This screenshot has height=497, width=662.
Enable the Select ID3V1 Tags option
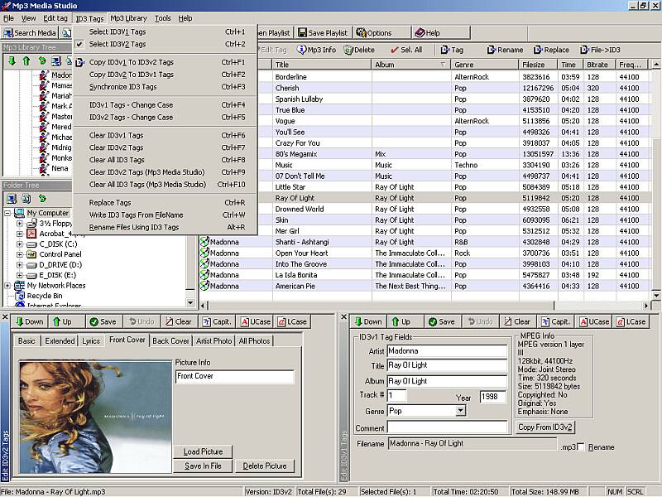click(117, 31)
